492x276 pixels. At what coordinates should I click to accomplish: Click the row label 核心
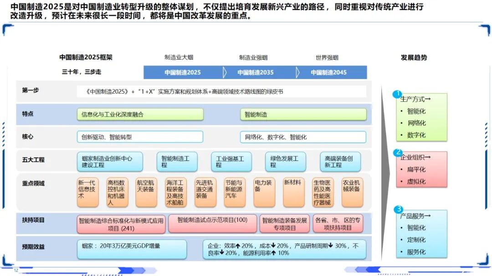click(x=28, y=136)
